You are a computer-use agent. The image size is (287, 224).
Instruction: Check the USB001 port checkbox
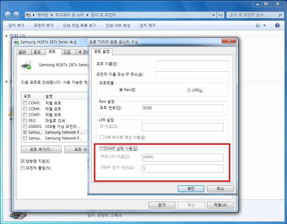pyautogui.click(x=25, y=126)
